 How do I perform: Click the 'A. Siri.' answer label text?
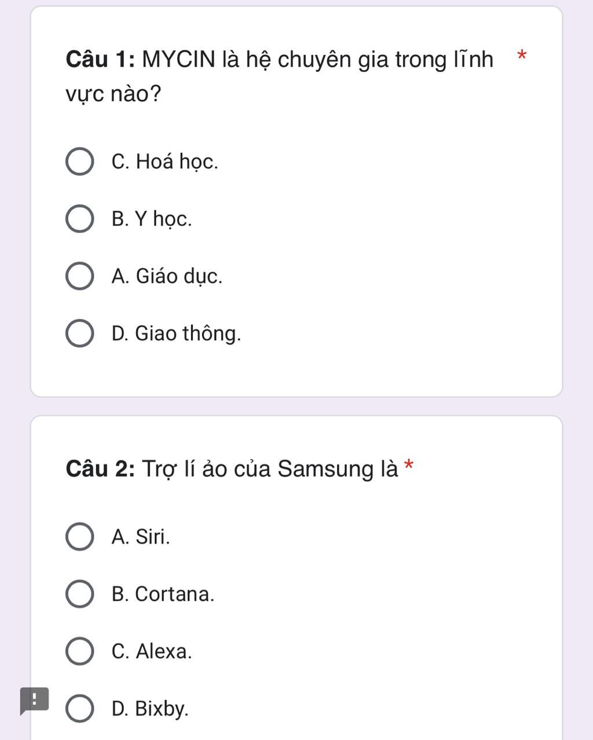[141, 537]
